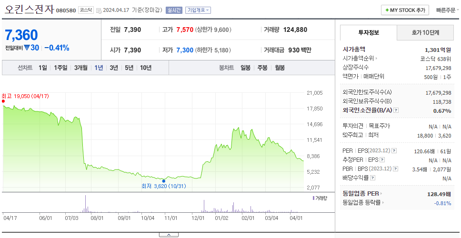This screenshot has width=461, height=238.
Task: Click the help icon next to 추정PER EPS
Action: click(382, 160)
